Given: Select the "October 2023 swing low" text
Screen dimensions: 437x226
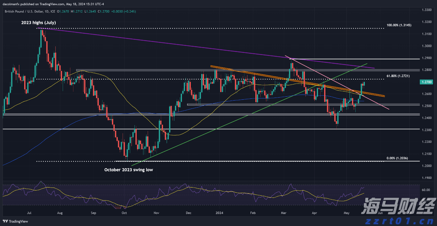Looking at the screenshot, I should 128,169.
